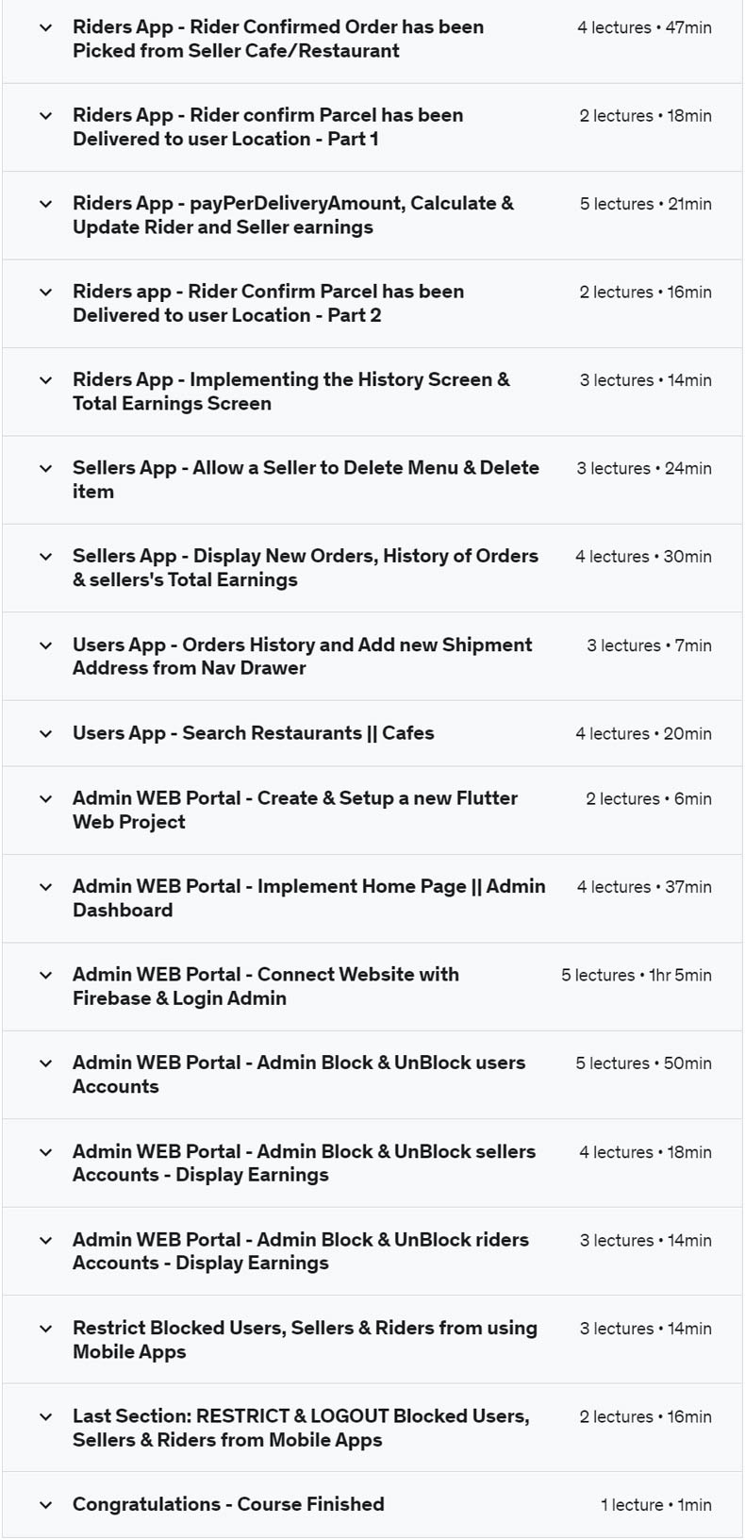Screen dimensions: 745x1540
Task: Expand the payPerDeliveryAmount section chevron
Action: pos(45,204)
